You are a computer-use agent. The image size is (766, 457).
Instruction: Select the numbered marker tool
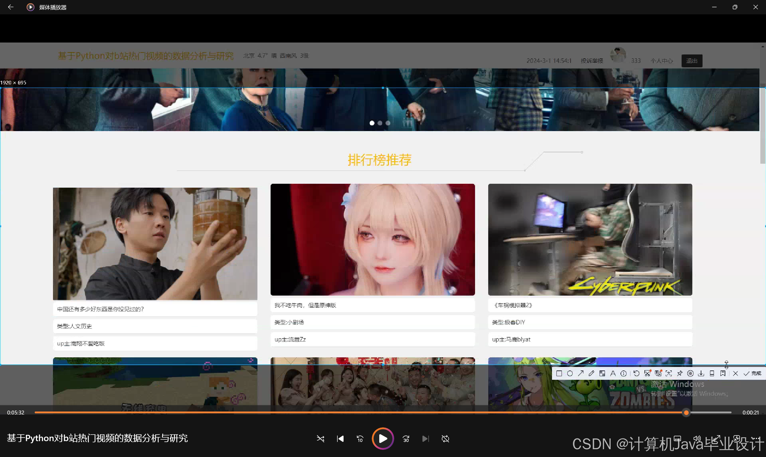coord(624,374)
